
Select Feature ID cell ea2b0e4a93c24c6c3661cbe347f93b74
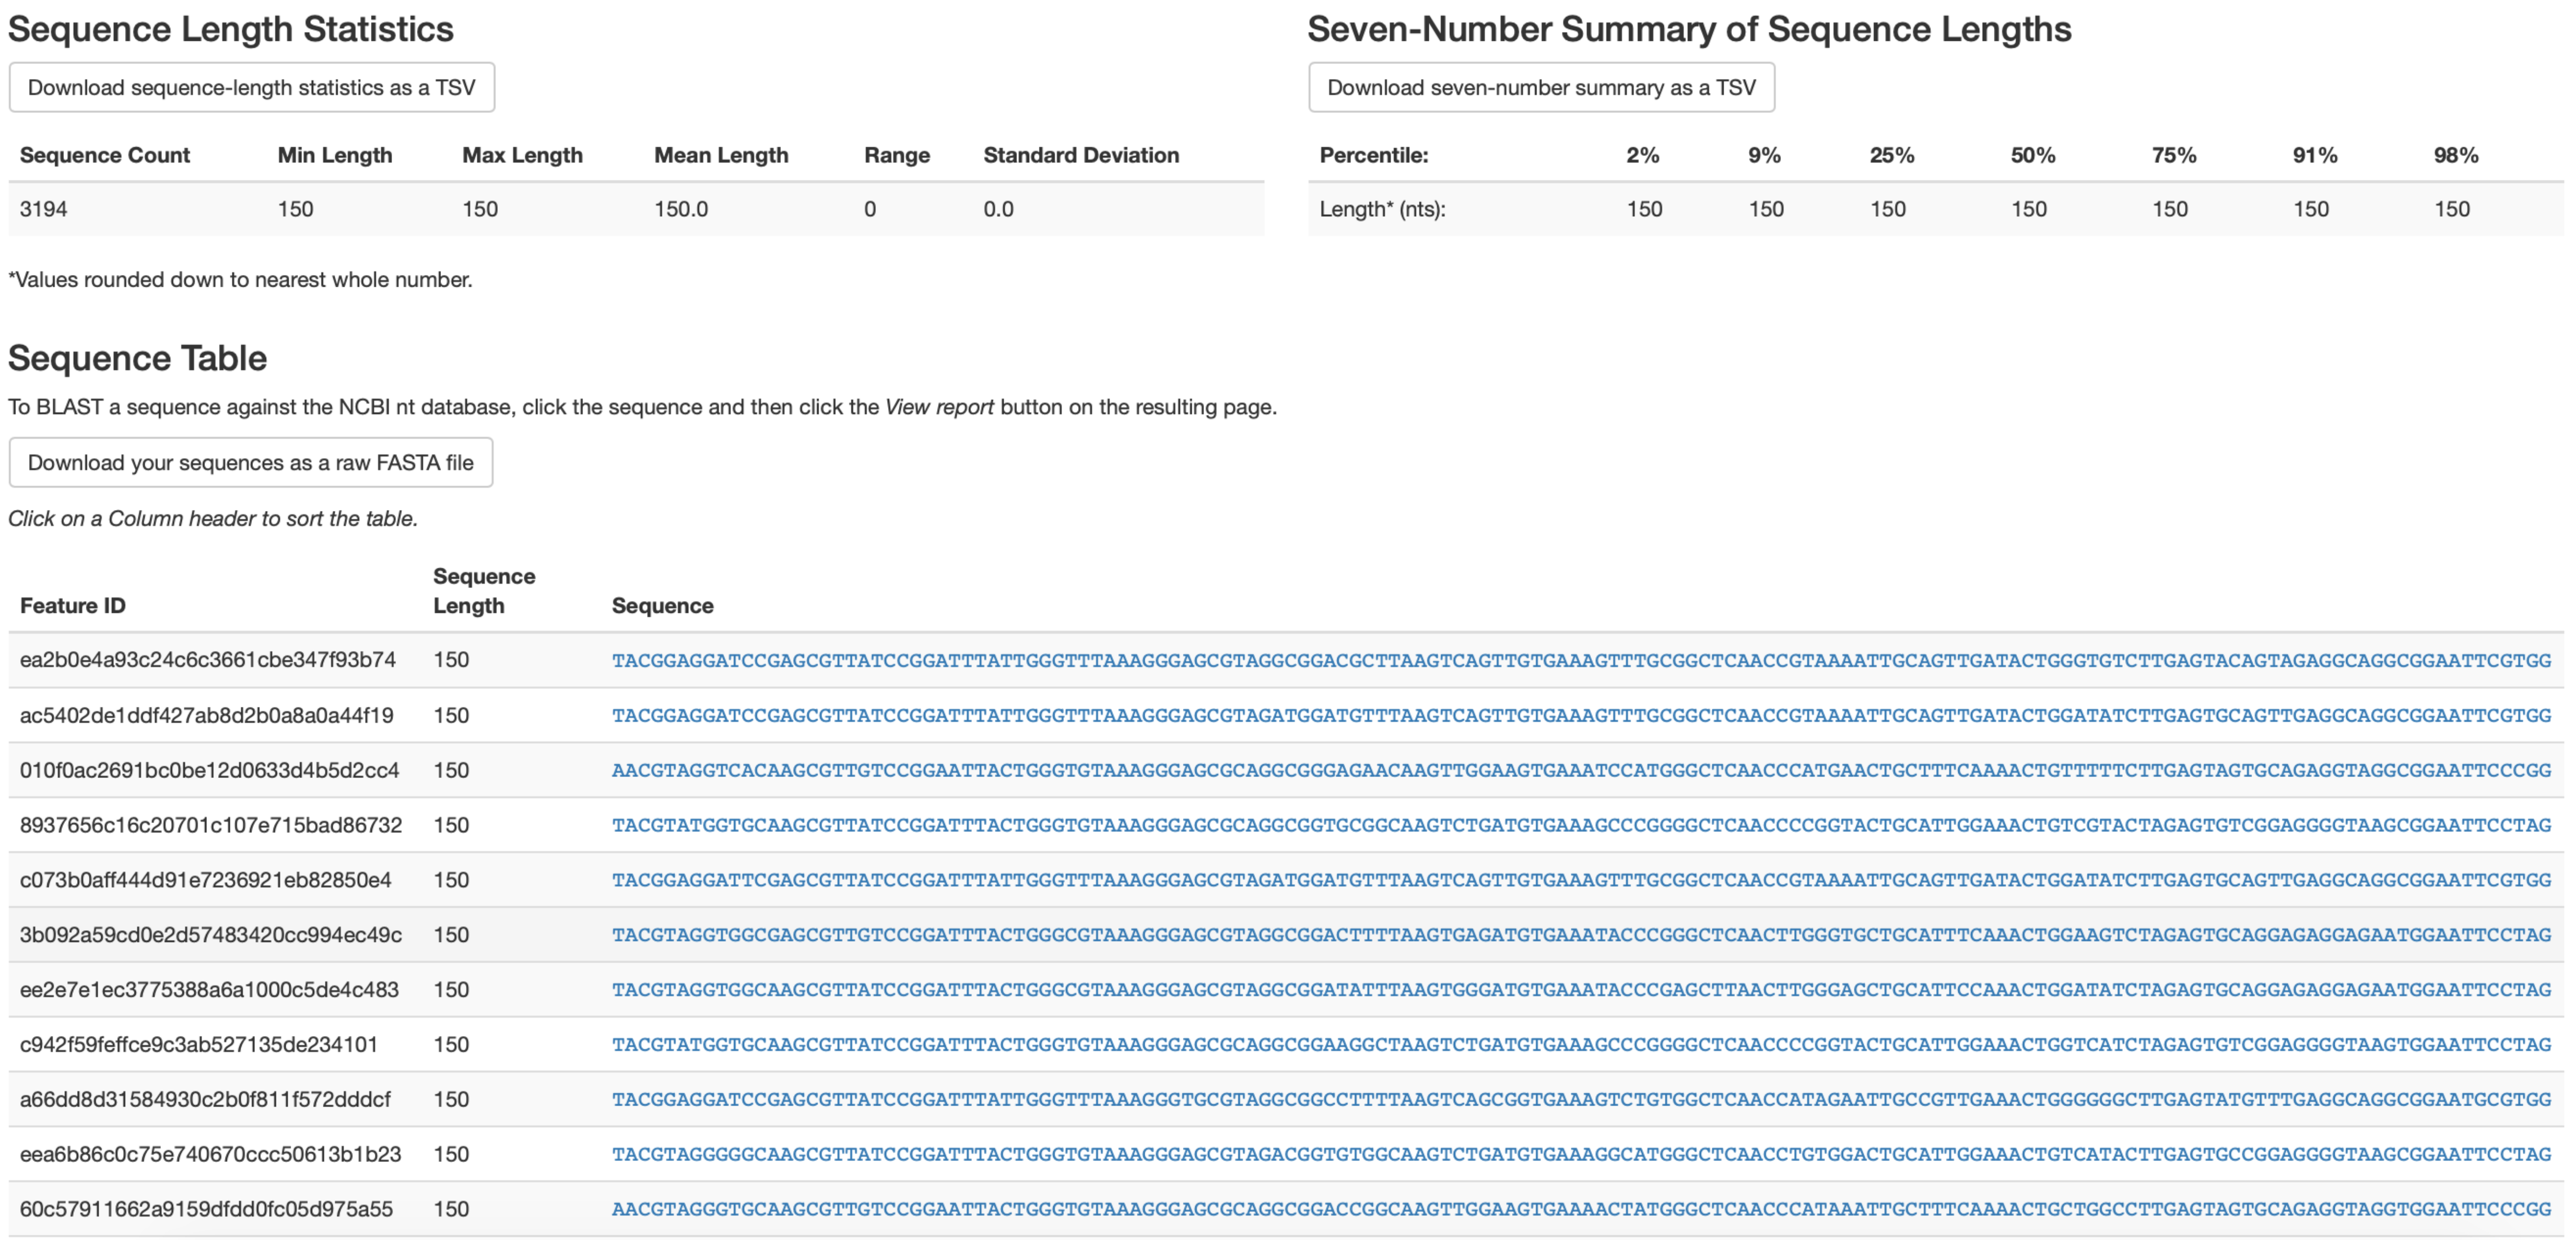[208, 660]
